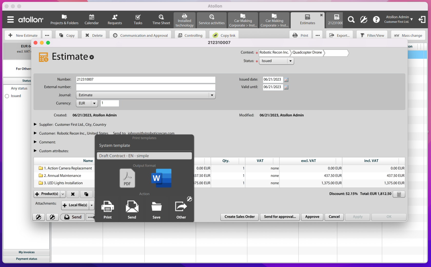
Task: Close the Estimates tab
Action: (x=321, y=15)
